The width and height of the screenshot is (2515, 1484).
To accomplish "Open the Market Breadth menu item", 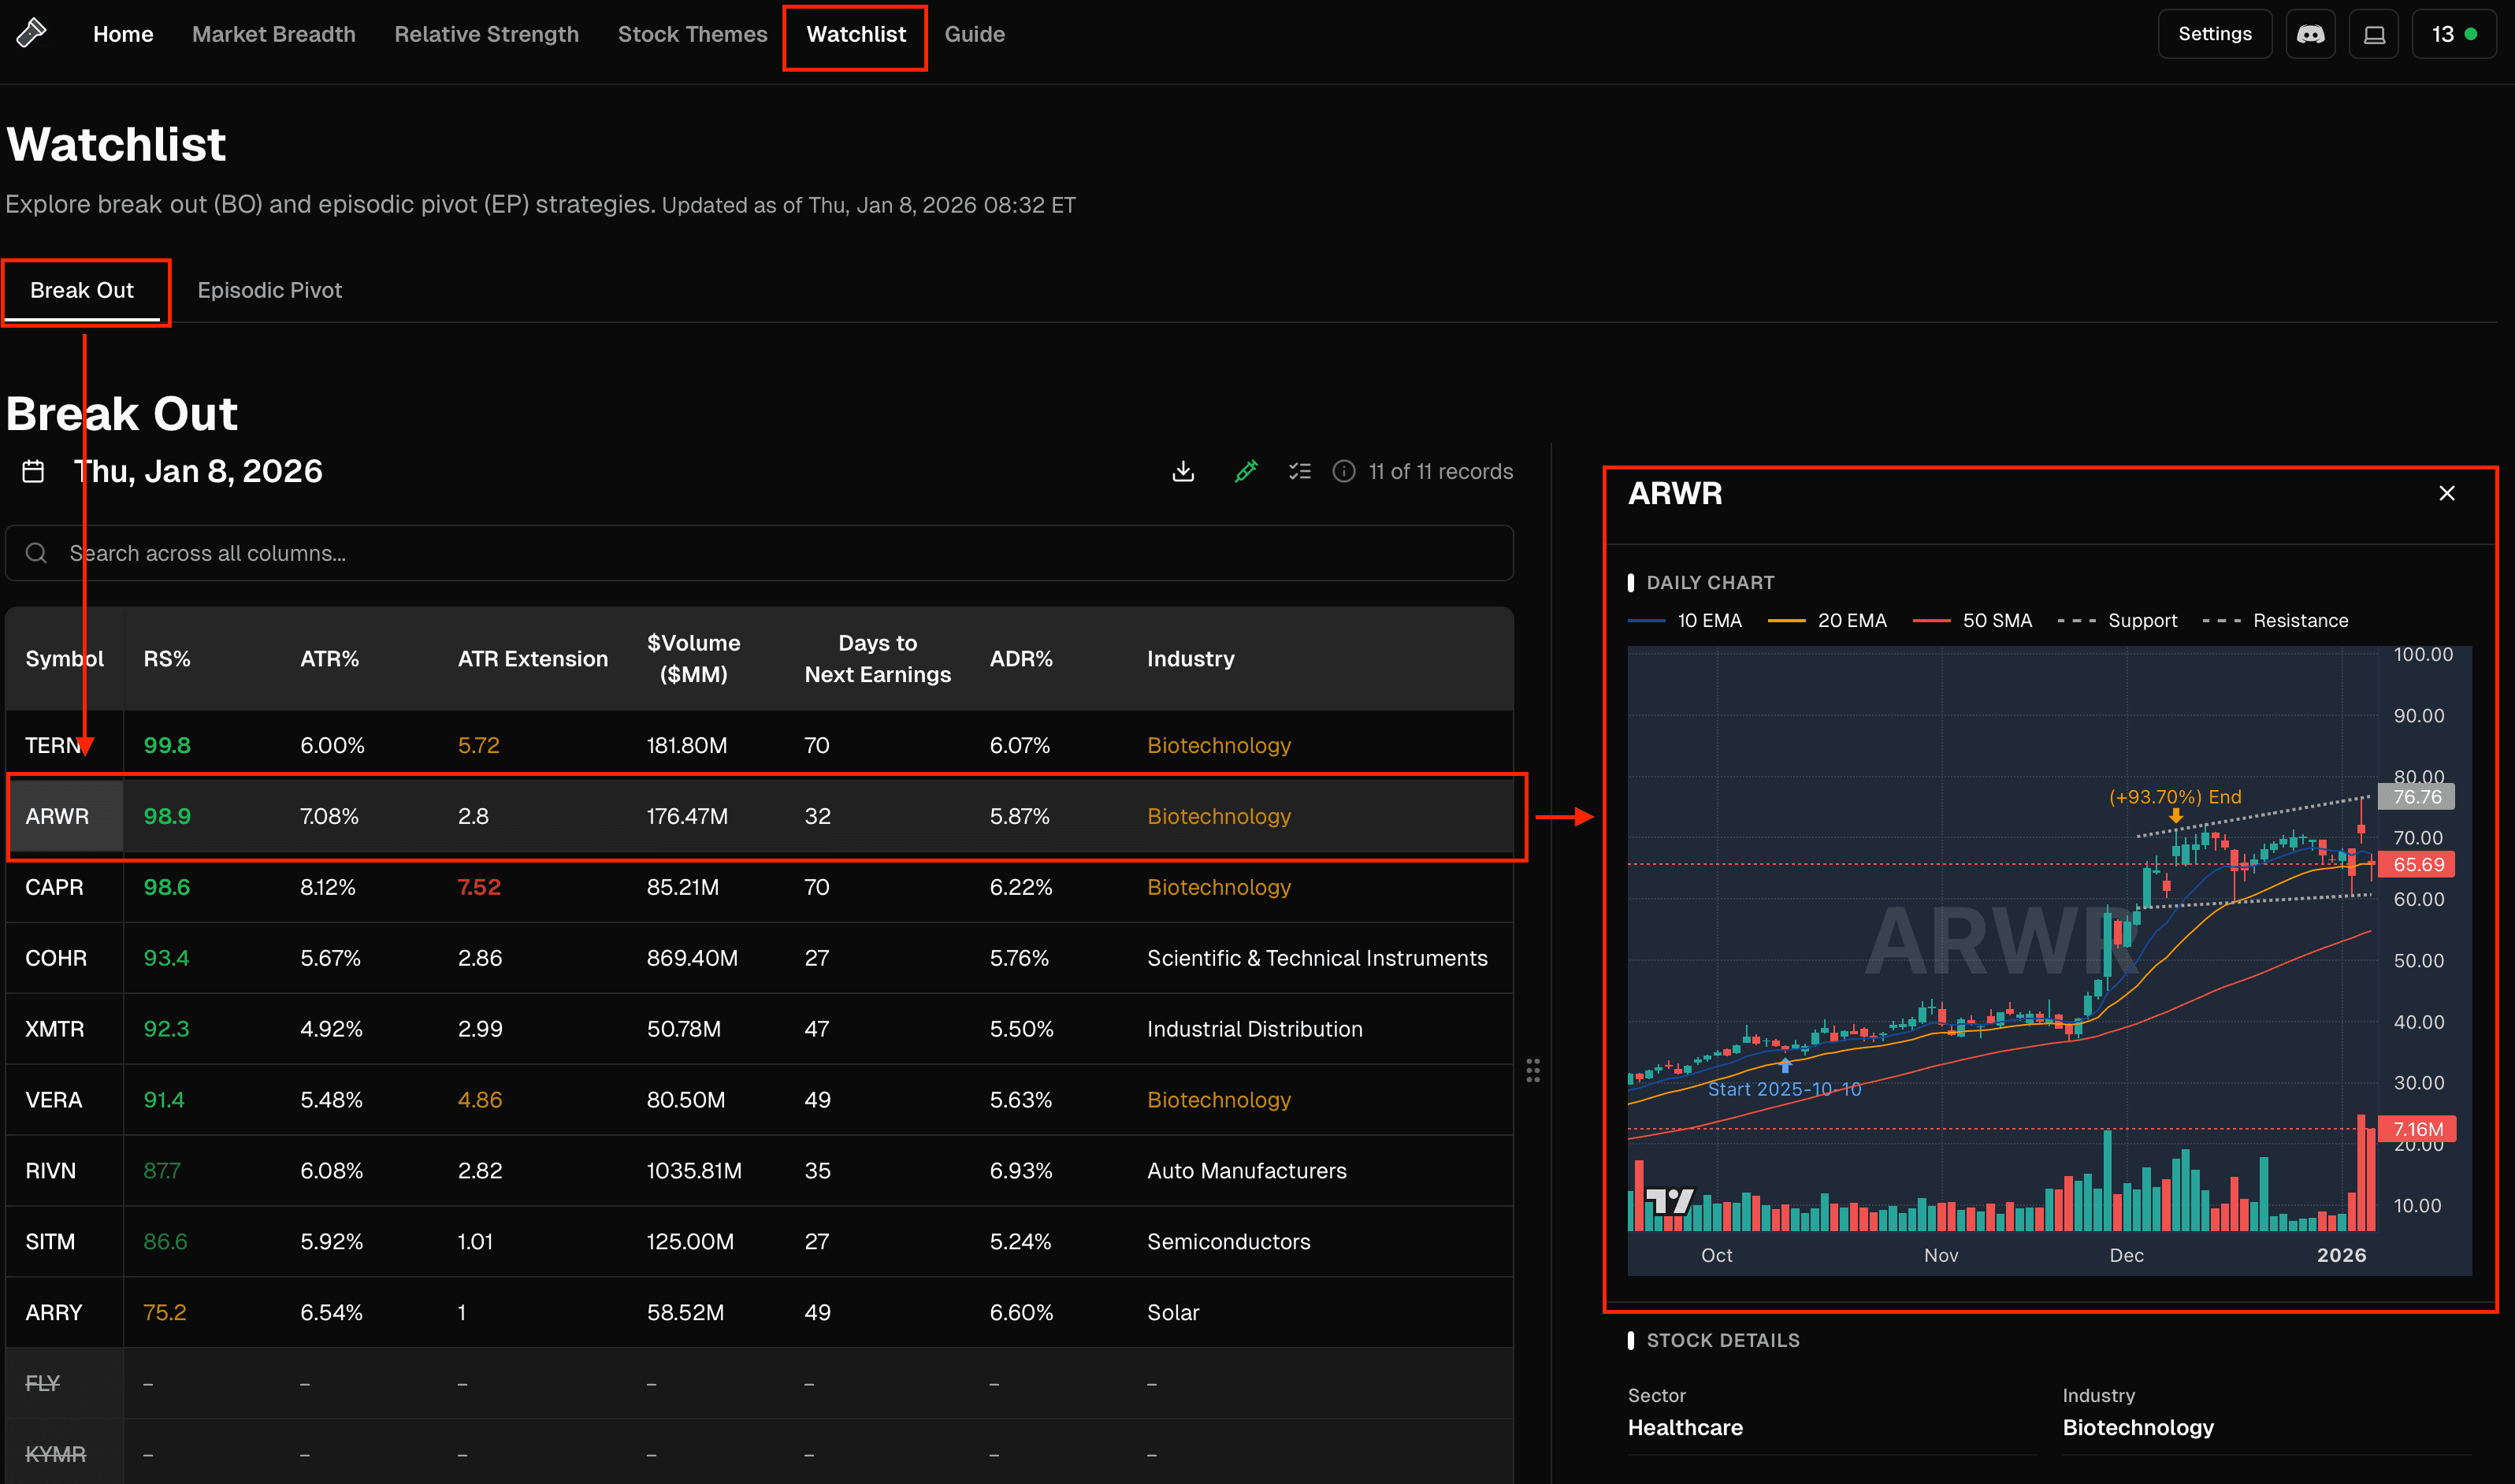I will tap(273, 33).
